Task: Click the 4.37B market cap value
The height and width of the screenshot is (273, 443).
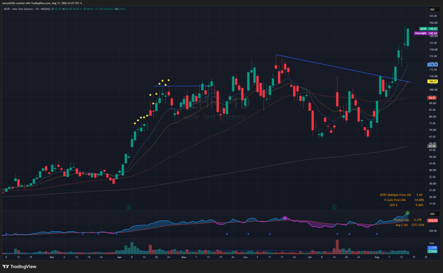Action: click(418, 220)
